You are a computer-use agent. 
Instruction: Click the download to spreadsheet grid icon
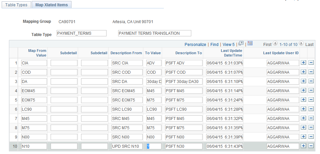(250, 44)
